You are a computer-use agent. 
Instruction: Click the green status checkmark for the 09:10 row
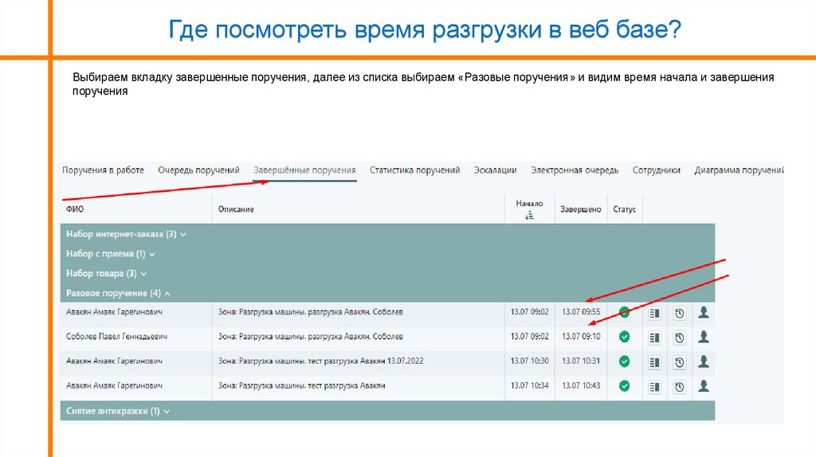tap(625, 337)
